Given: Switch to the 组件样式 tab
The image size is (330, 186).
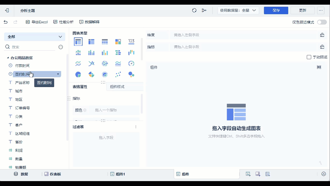Looking at the screenshot, I should pos(117,87).
